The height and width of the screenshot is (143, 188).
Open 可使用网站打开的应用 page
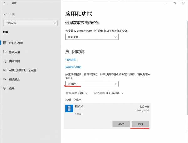31,70
